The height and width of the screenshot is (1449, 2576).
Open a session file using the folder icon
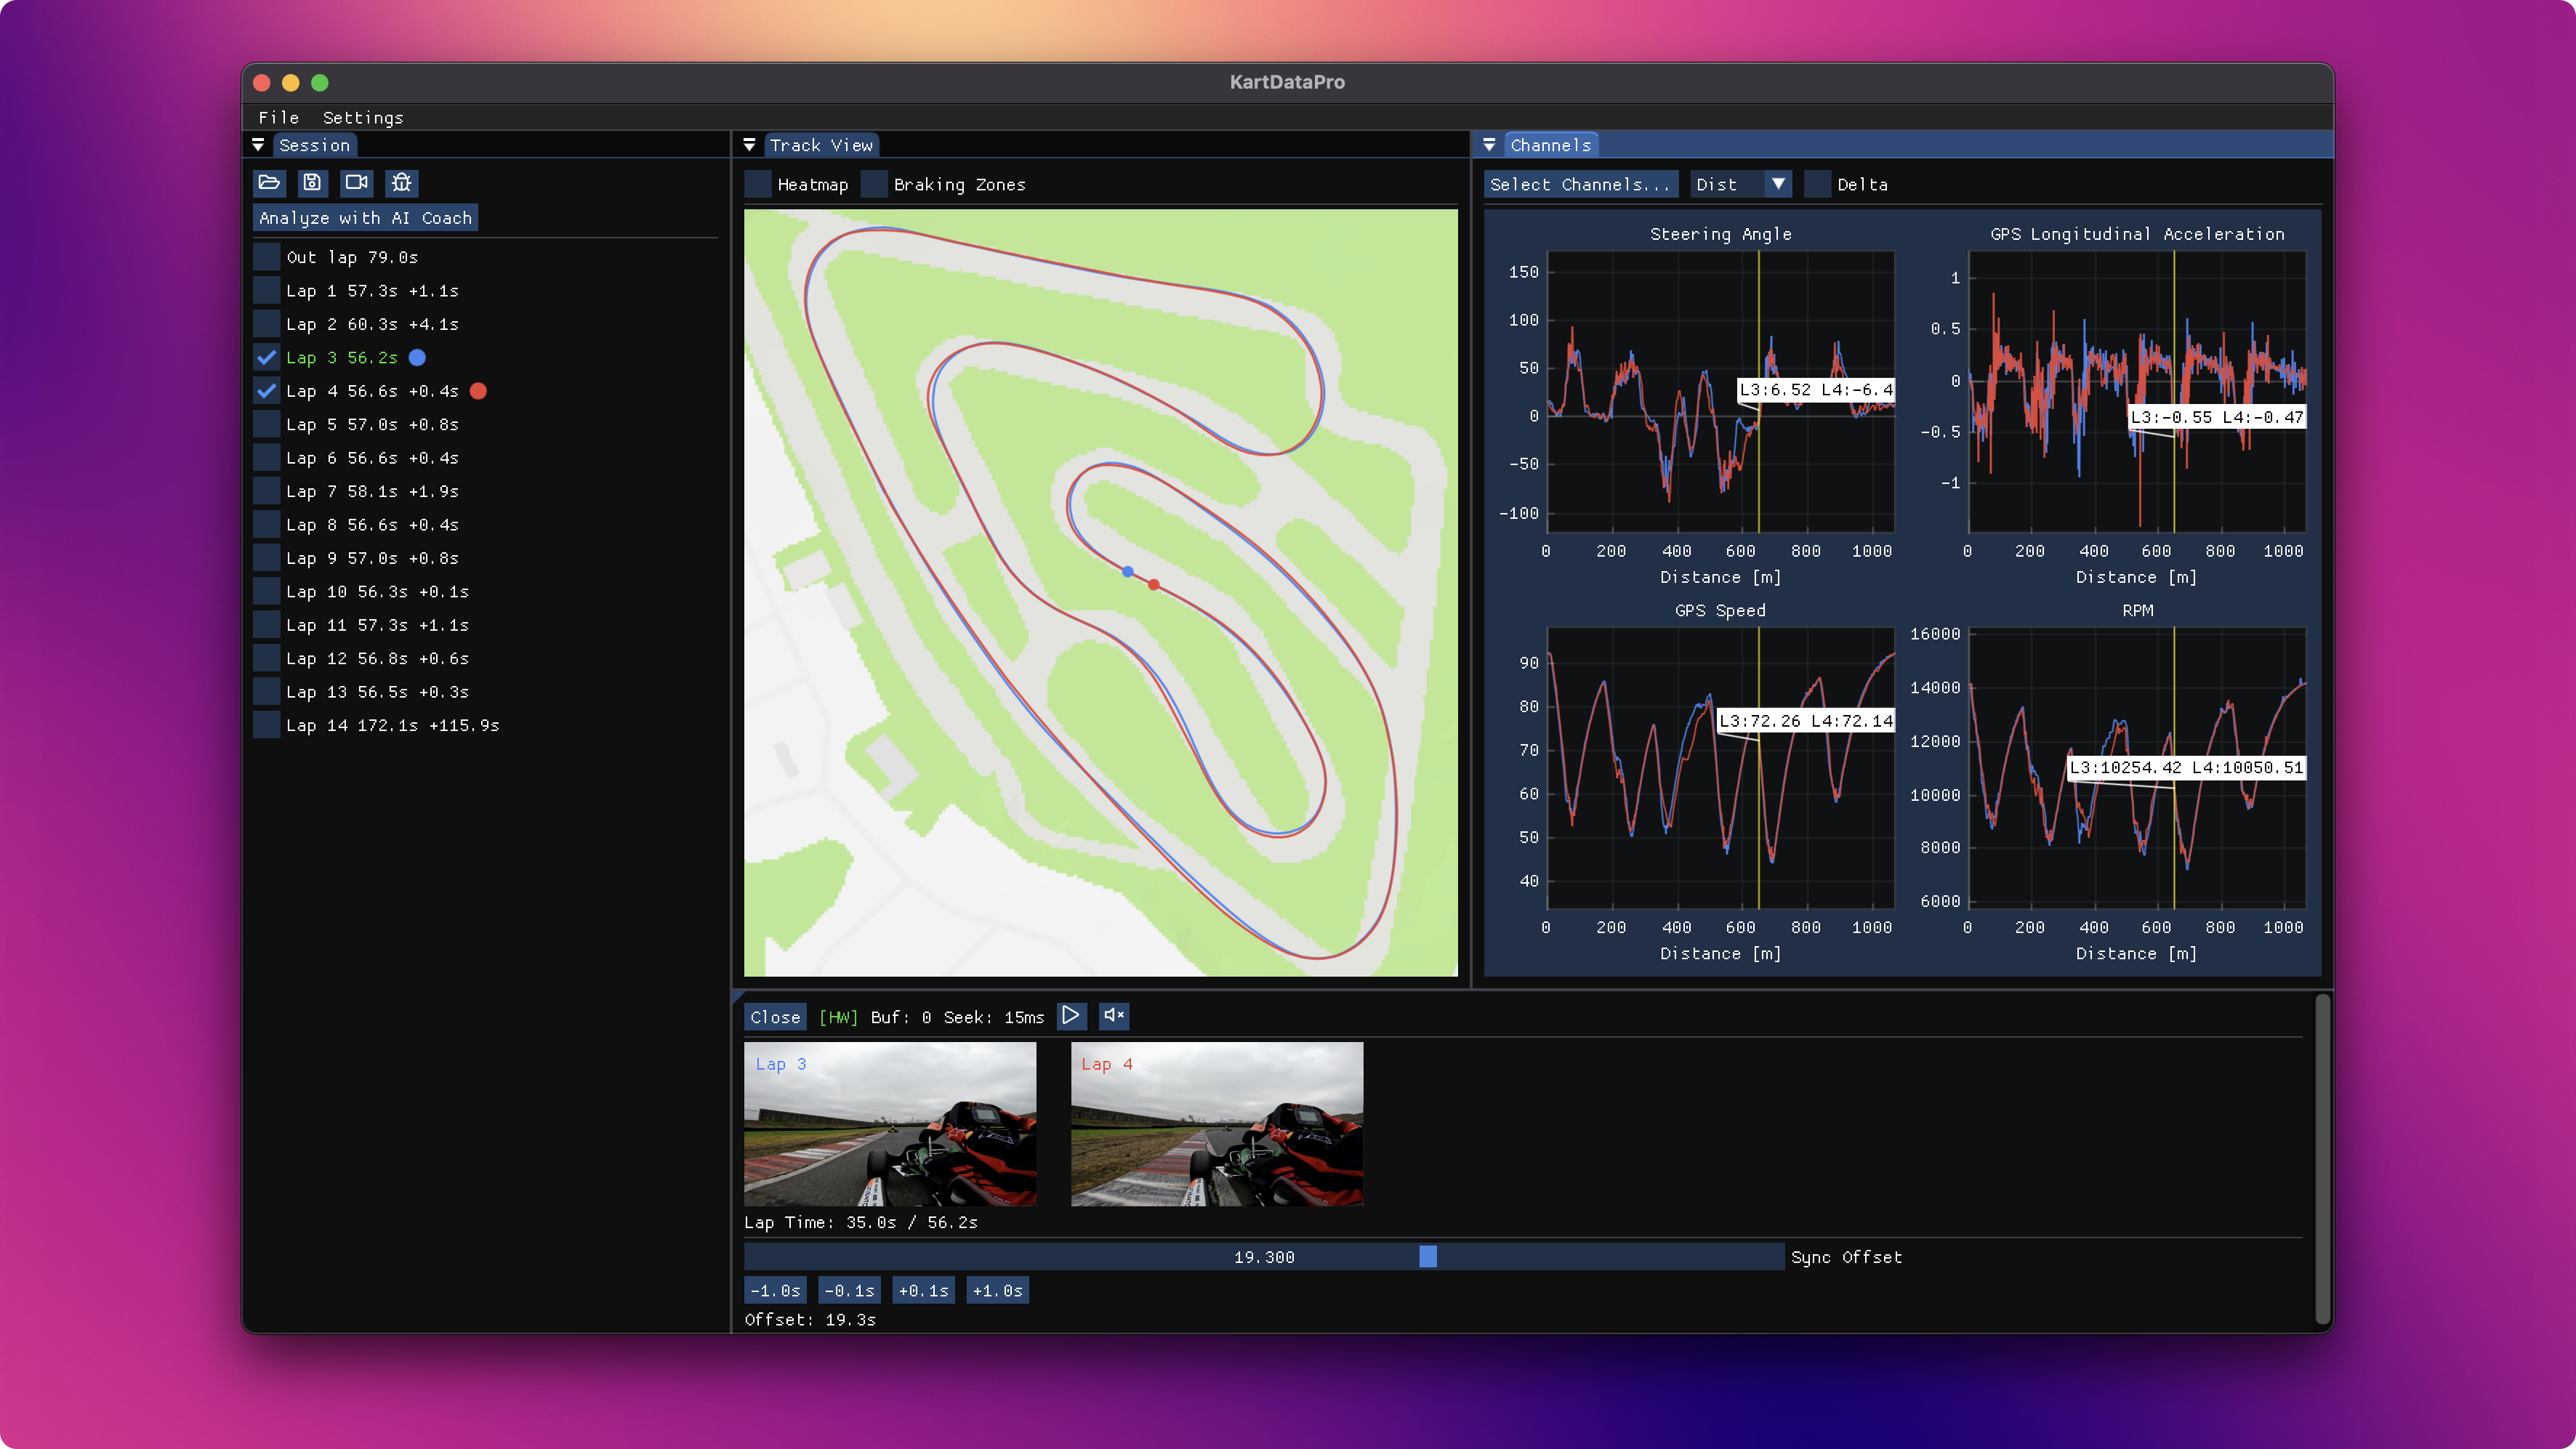[x=270, y=183]
